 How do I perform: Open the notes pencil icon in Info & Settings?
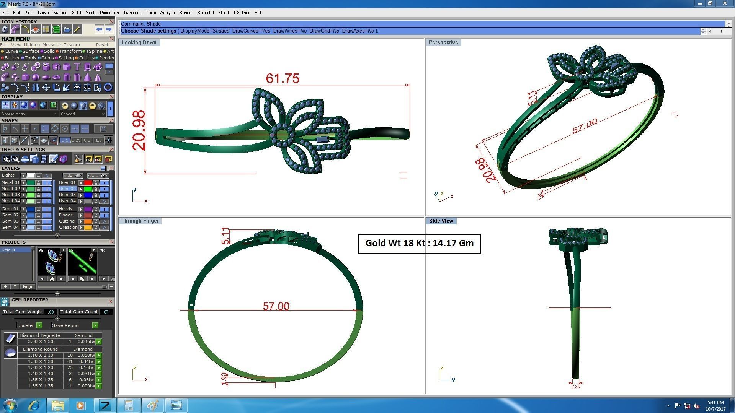click(53, 159)
